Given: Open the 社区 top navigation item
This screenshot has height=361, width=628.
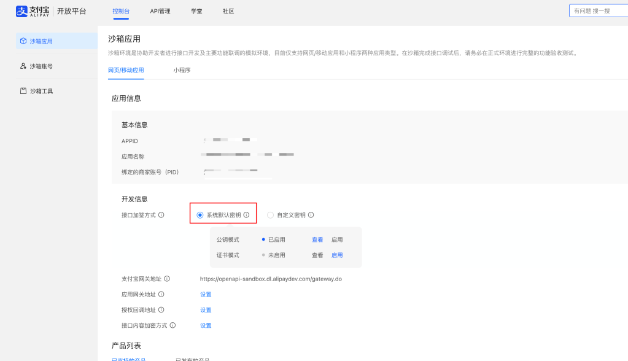Looking at the screenshot, I should [228, 11].
